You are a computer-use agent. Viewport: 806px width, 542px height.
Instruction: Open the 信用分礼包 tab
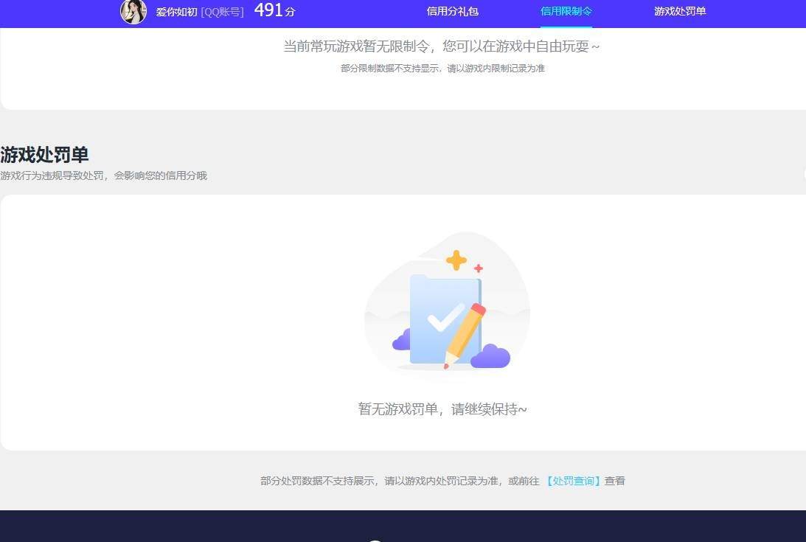point(452,11)
